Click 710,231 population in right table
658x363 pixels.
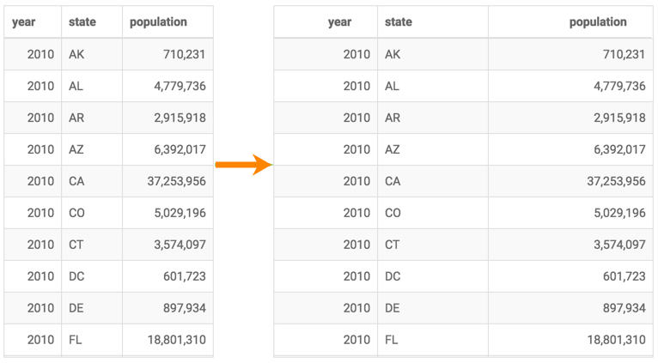tap(624, 54)
